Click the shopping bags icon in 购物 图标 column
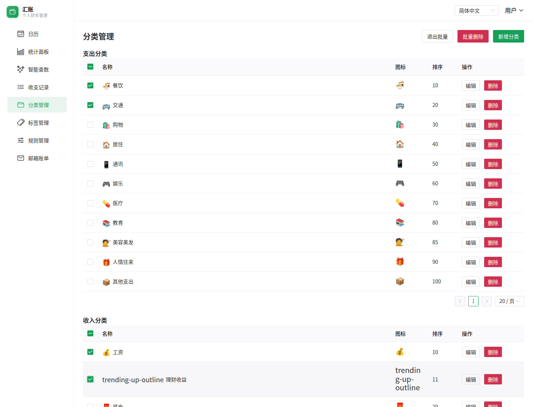Viewport: 533px width, 407px height. 400,124
